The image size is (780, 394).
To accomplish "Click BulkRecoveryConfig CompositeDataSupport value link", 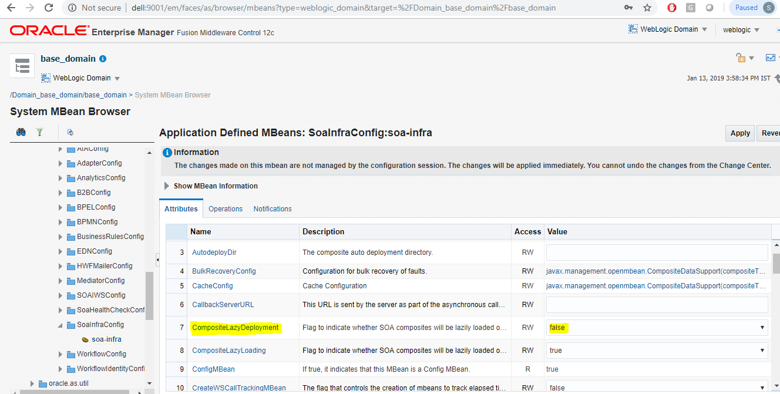I will pyautogui.click(x=656, y=271).
